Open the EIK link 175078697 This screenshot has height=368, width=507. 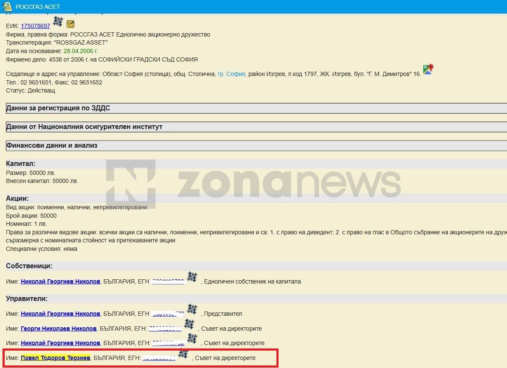pos(35,26)
